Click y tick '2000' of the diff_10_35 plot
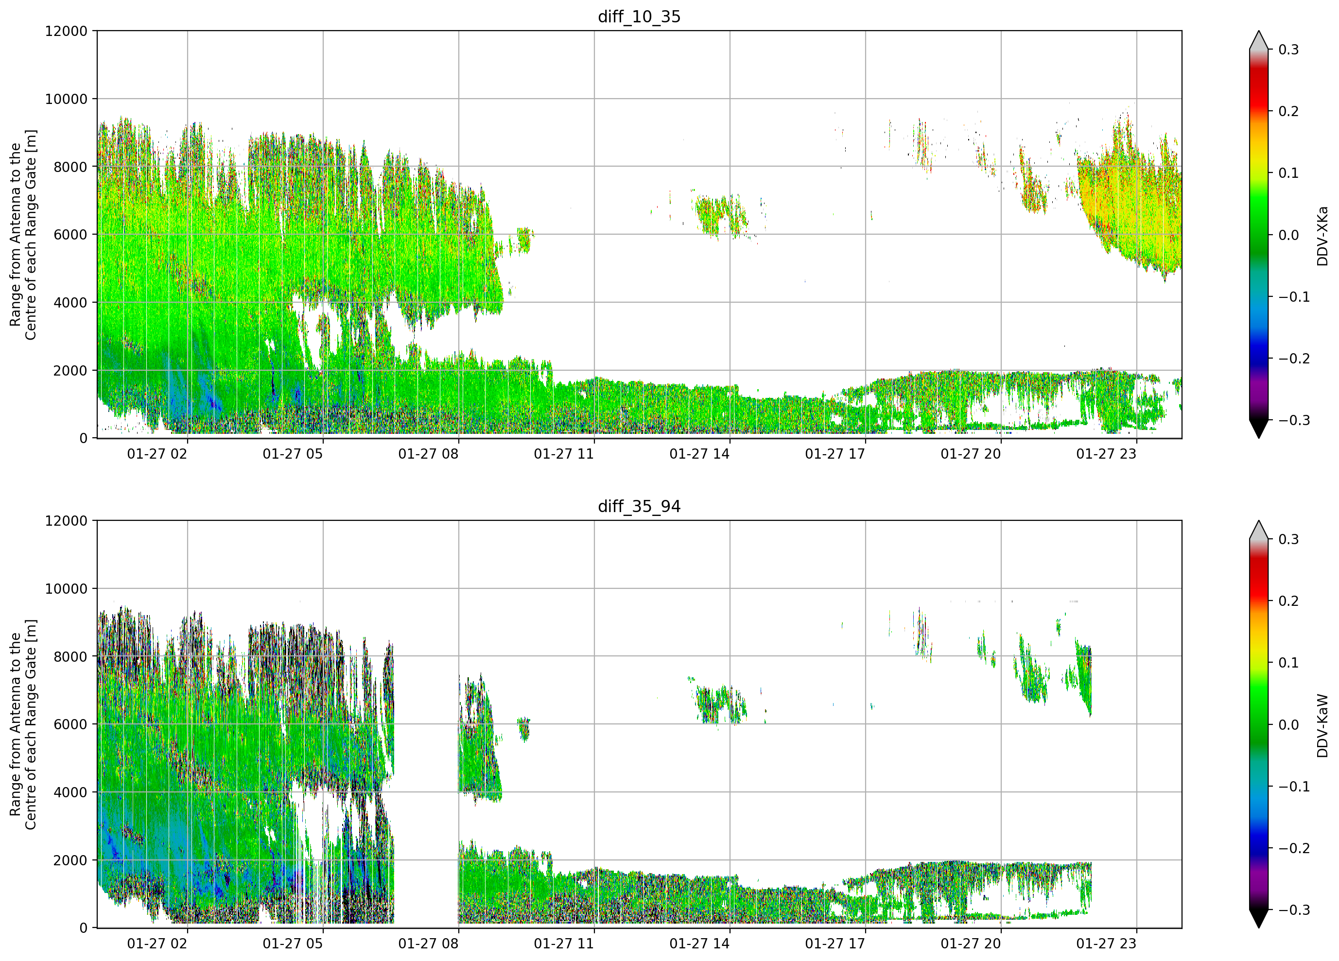 coord(70,371)
